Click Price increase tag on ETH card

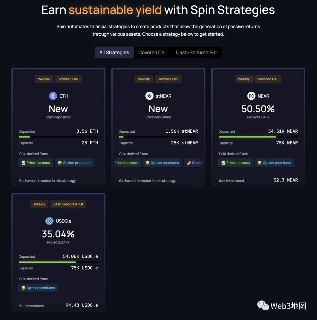36,163
